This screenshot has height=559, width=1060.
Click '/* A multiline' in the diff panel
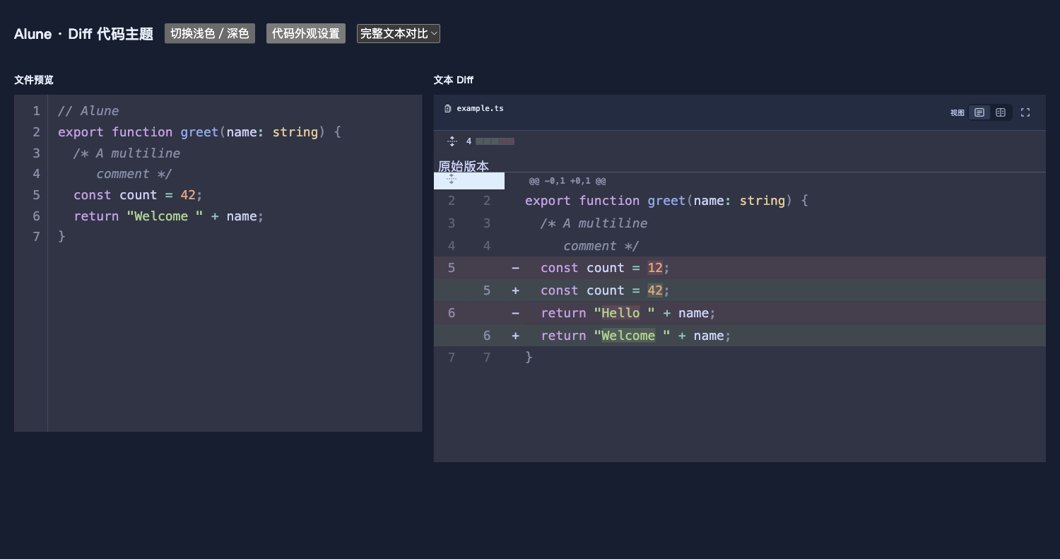coord(594,223)
